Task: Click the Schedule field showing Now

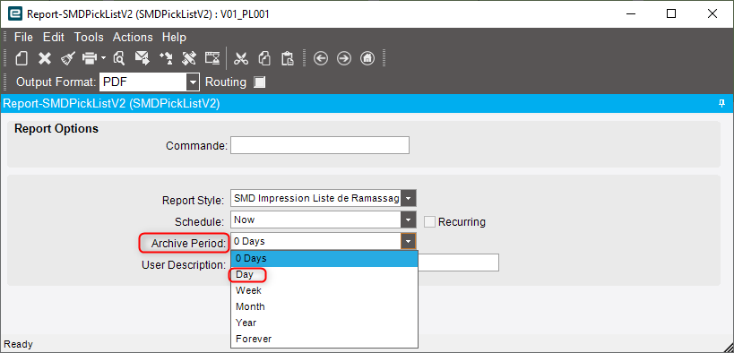Action: click(316, 220)
